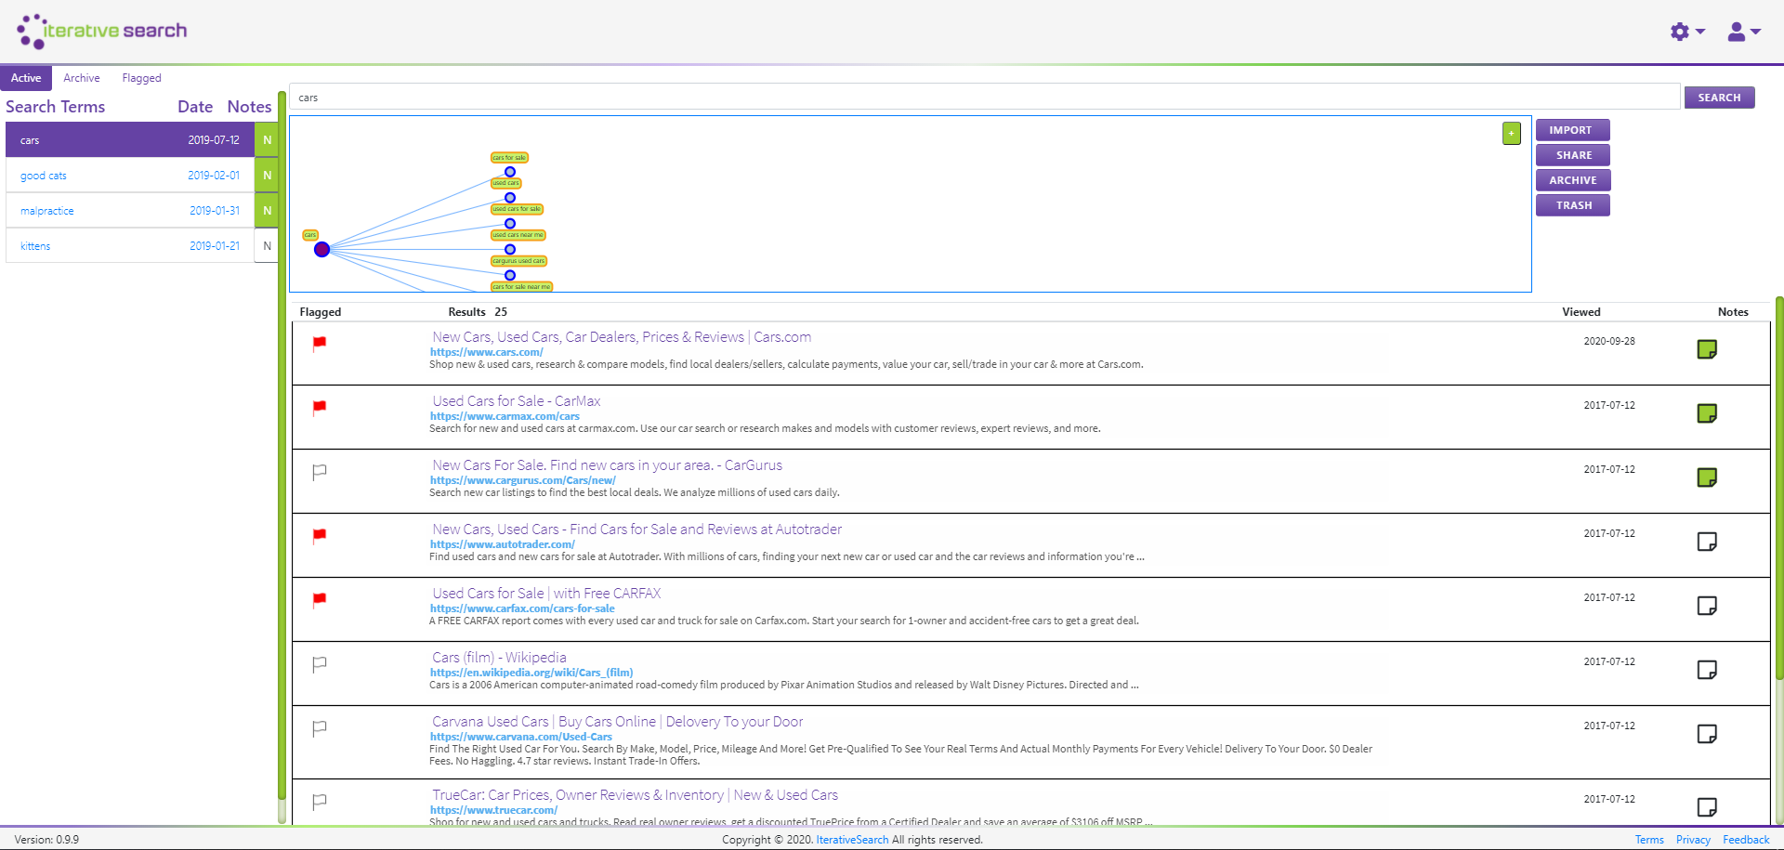The image size is (1784, 850).
Task: Open the settings gear dropdown
Action: coord(1686,32)
